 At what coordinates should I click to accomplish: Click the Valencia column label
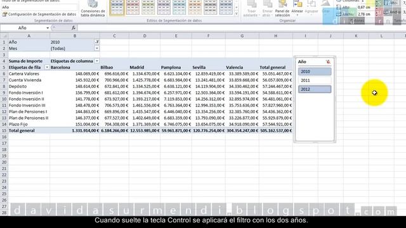(x=234, y=67)
